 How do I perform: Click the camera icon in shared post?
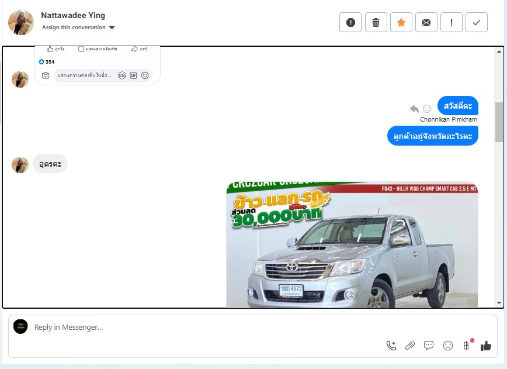tap(46, 75)
